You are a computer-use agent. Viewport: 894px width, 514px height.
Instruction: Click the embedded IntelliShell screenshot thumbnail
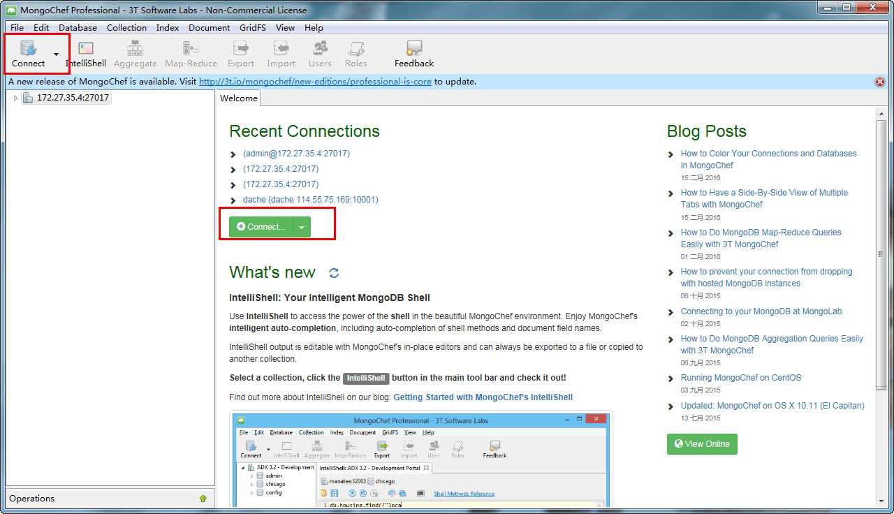coord(421,460)
